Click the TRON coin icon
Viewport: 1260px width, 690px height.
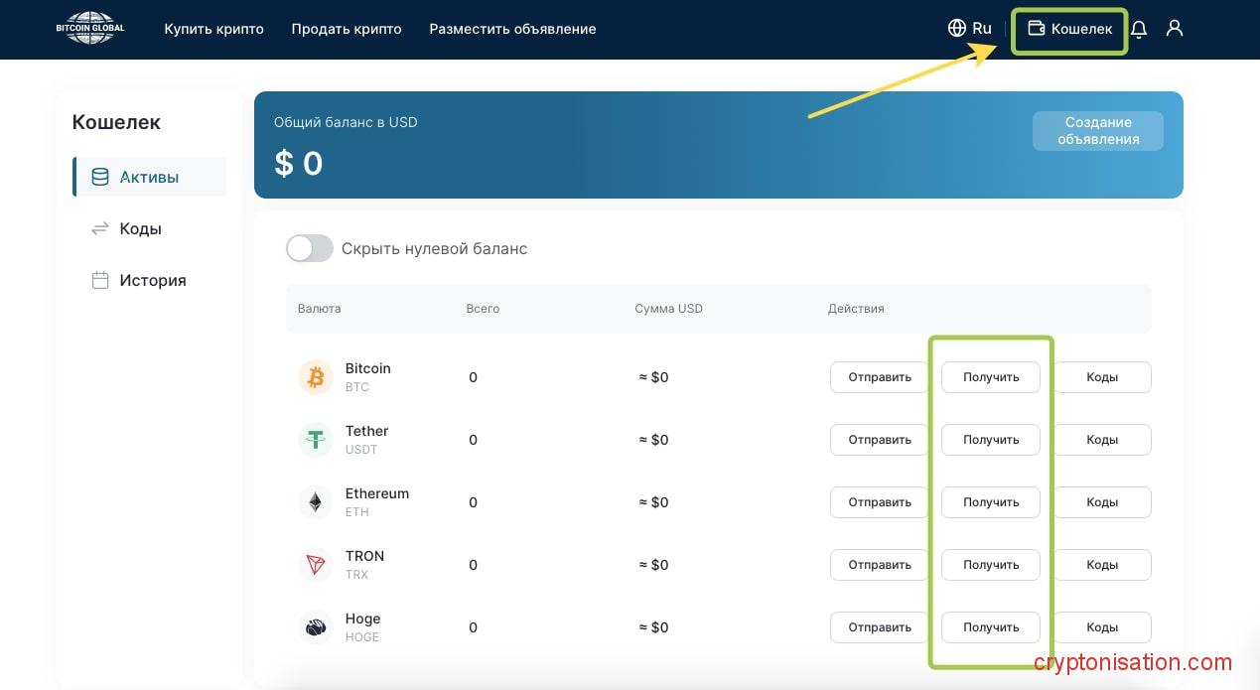316,565
